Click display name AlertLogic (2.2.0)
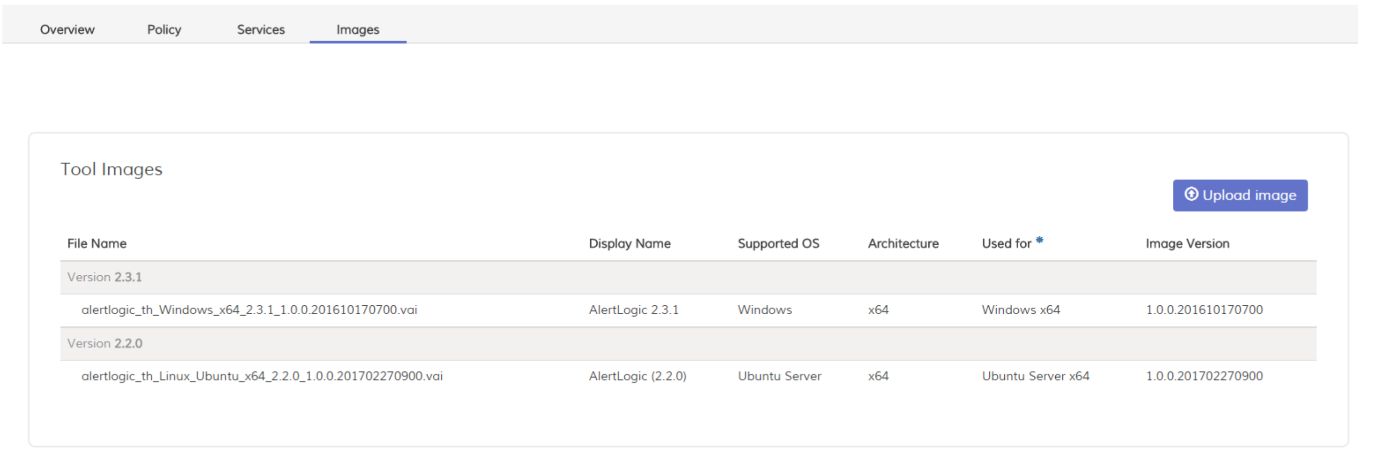1383x456 pixels. pyautogui.click(x=637, y=376)
